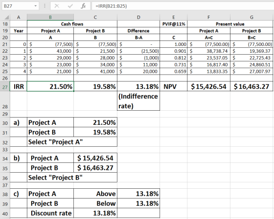
Task: Click the 'Cash flows' heading cell
Action: [72, 24]
